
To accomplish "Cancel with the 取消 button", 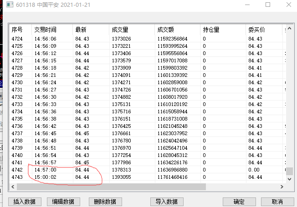I will tap(277, 202).
